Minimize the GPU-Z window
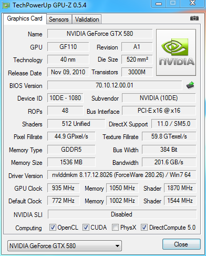206x256 pixels. pos(159,3)
